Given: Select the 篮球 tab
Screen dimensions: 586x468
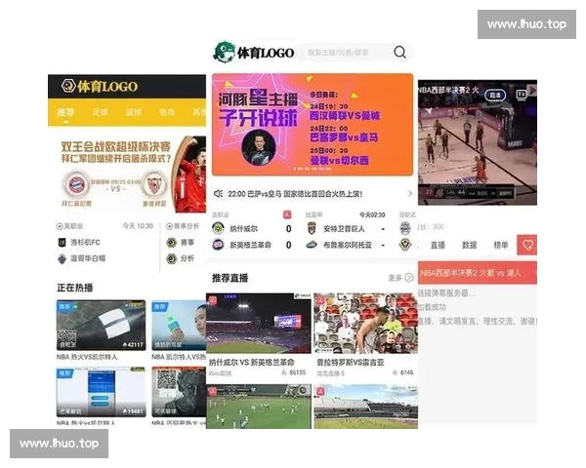Looking at the screenshot, I should pos(134,112).
